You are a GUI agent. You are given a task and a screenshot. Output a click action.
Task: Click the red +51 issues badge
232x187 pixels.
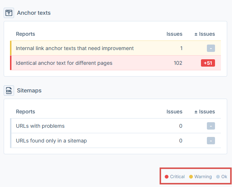[208, 63]
